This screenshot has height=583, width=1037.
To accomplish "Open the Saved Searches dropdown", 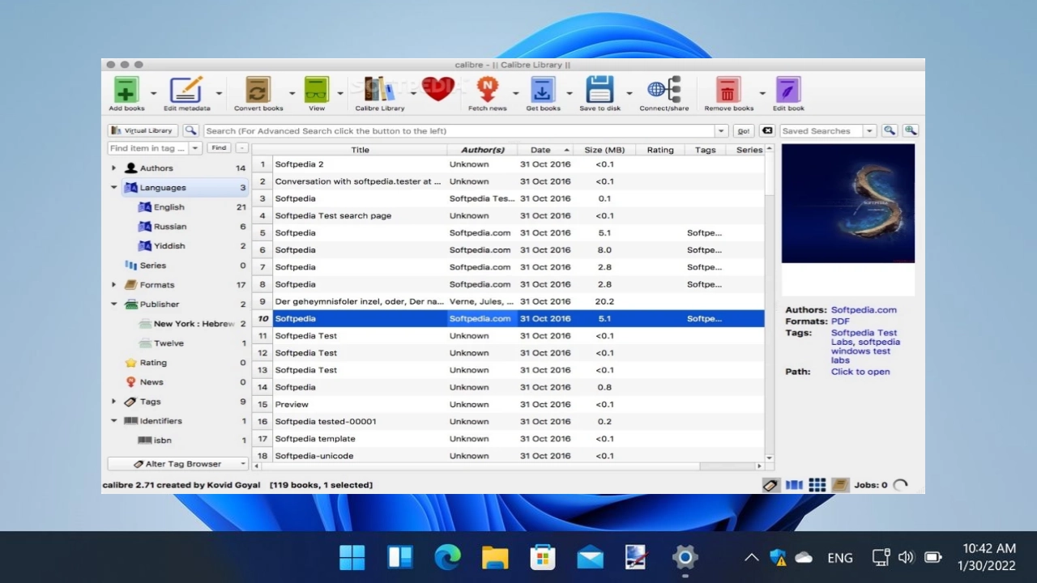I will [x=869, y=130].
